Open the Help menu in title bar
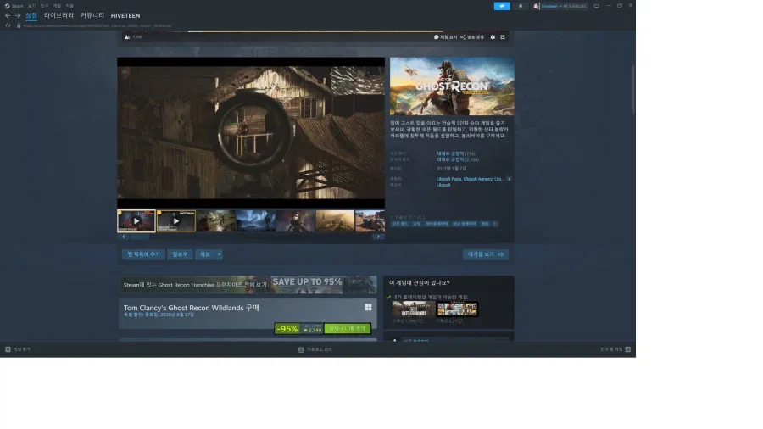This screenshot has width=763, height=429. [70, 6]
